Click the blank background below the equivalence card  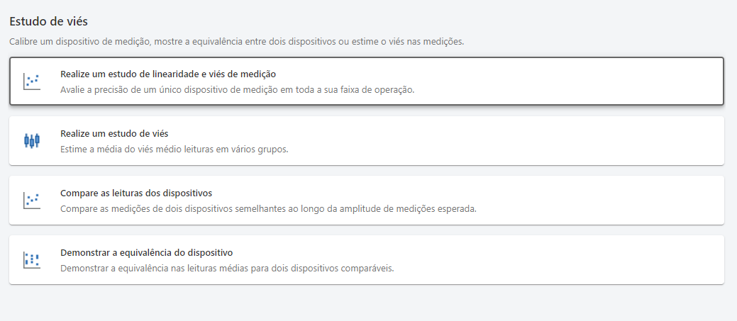tap(355, 303)
